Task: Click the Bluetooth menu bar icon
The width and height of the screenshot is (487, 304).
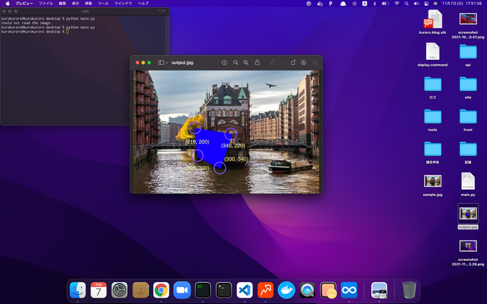Action: click(375, 4)
